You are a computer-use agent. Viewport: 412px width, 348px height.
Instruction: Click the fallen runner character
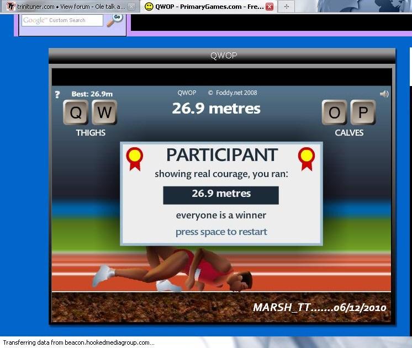[172, 270]
